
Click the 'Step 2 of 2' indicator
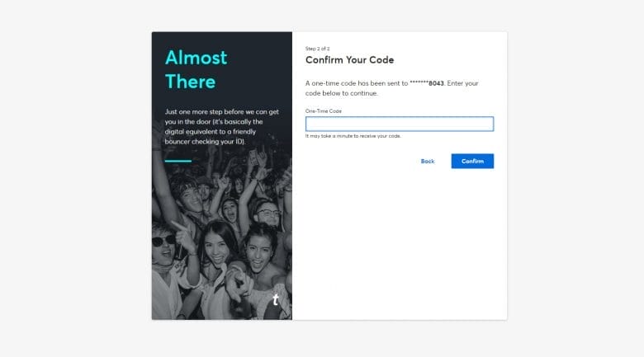[x=318, y=49]
